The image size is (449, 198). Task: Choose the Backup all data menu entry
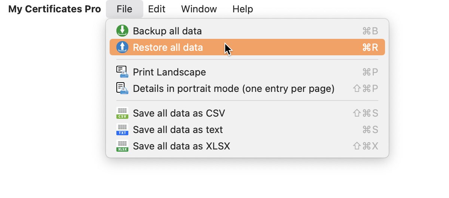[247, 31]
